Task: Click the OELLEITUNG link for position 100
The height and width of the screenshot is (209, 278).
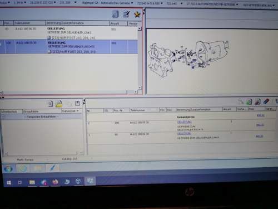Action: (x=184, y=122)
